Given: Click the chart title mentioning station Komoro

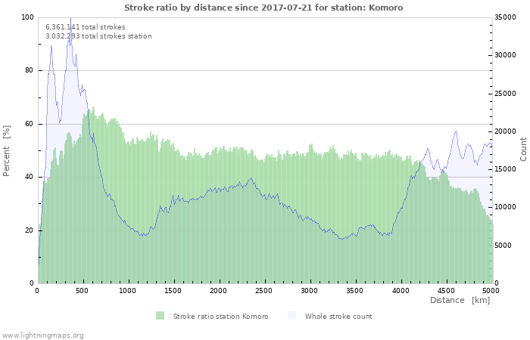Looking at the screenshot, I should tap(263, 8).
